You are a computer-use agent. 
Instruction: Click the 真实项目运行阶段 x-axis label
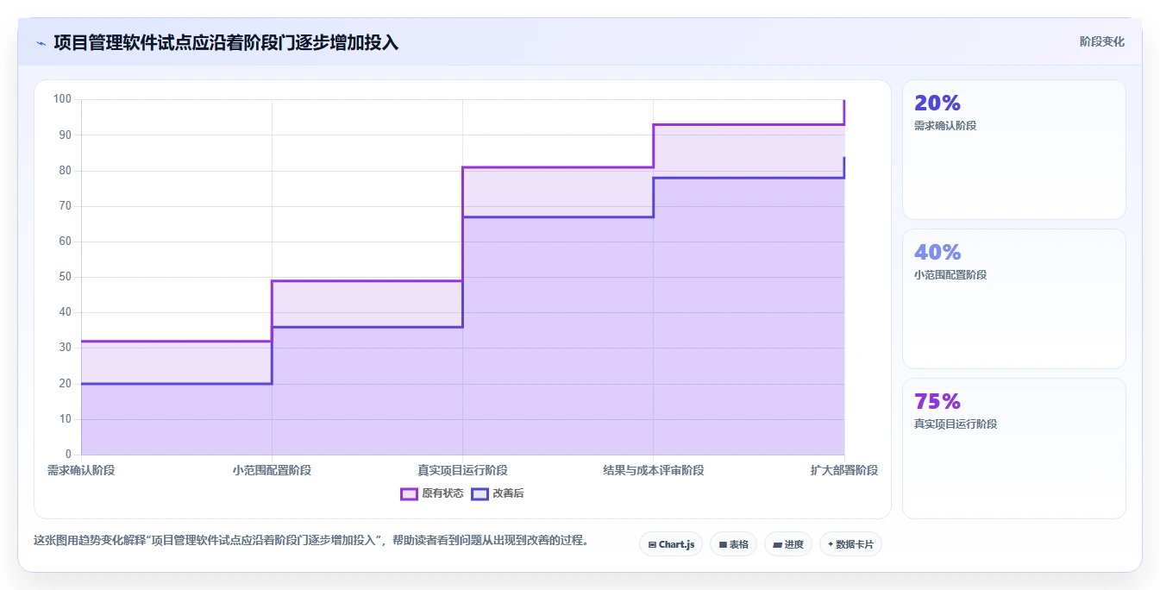tap(462, 470)
